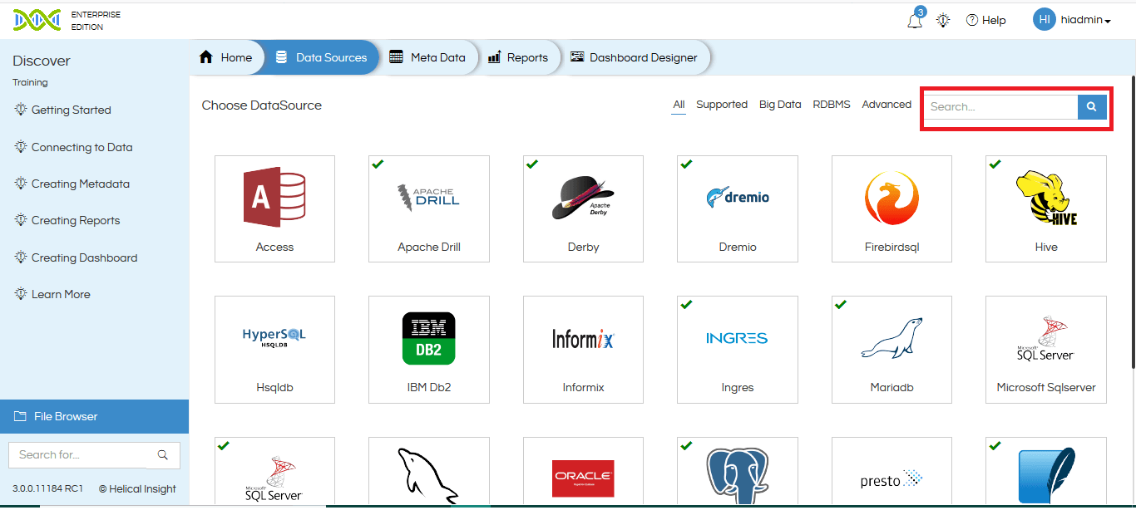This screenshot has height=510, width=1136.
Task: Open the notifications bell
Action: (x=915, y=21)
